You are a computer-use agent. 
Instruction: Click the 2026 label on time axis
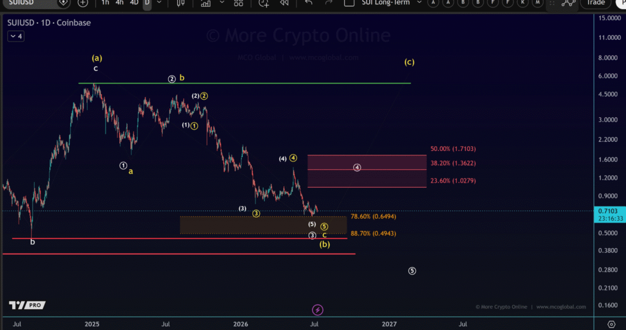click(240, 324)
